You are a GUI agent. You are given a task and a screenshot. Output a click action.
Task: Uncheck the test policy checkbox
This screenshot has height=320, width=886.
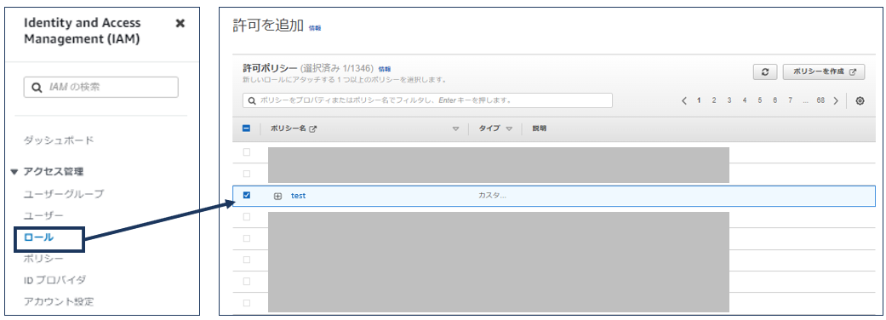coord(246,195)
